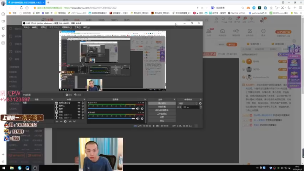Mute the desktop audio channel
Image resolution: width=304 pixels, height=171 pixels.
tap(138, 119)
